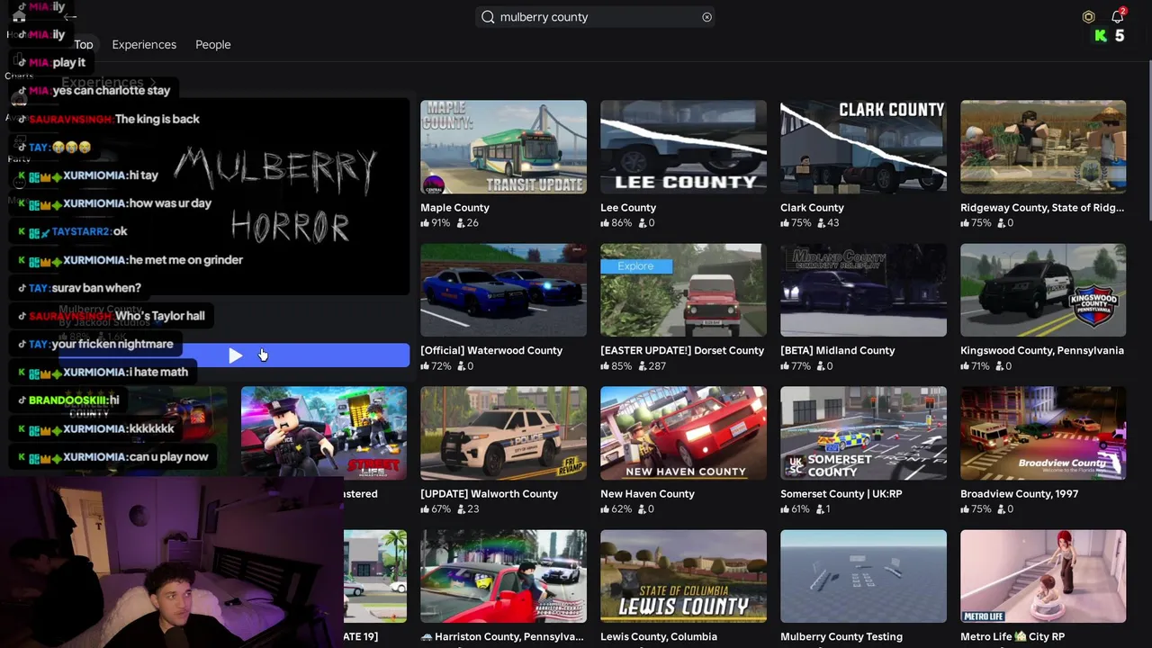Click the Somerset County | UK:RP title
This screenshot has width=1152, height=648.
click(841, 494)
